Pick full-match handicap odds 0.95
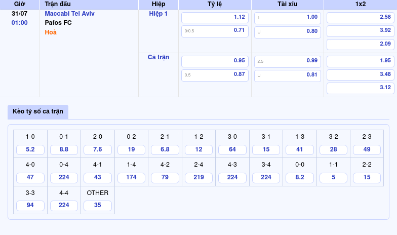The image size is (397, 235). tap(215, 61)
